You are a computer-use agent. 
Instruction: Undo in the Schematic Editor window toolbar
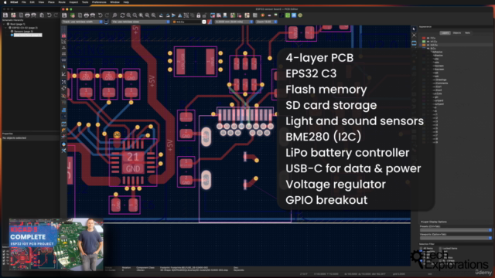click(49, 15)
